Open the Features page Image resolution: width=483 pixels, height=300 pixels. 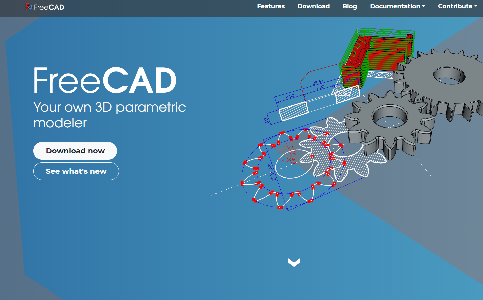[271, 6]
